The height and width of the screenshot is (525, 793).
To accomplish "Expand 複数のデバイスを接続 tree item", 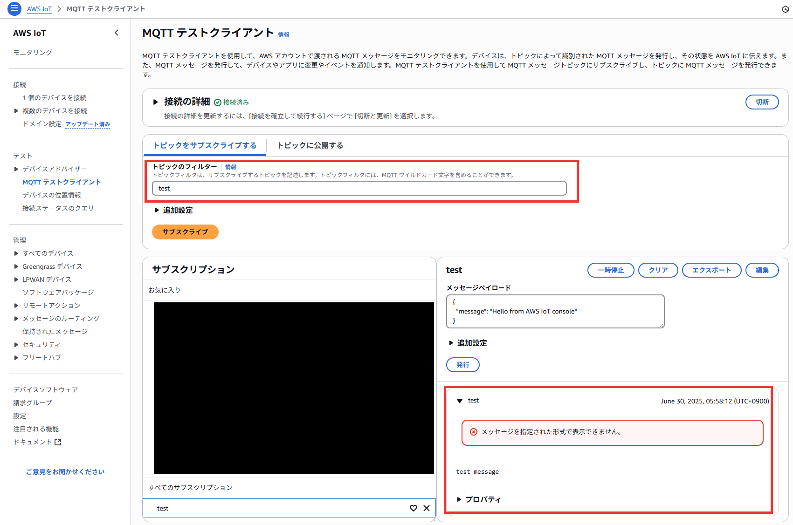I will pyautogui.click(x=16, y=111).
